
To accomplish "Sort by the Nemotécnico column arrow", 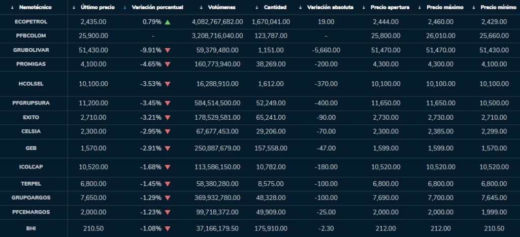I will click(12, 7).
